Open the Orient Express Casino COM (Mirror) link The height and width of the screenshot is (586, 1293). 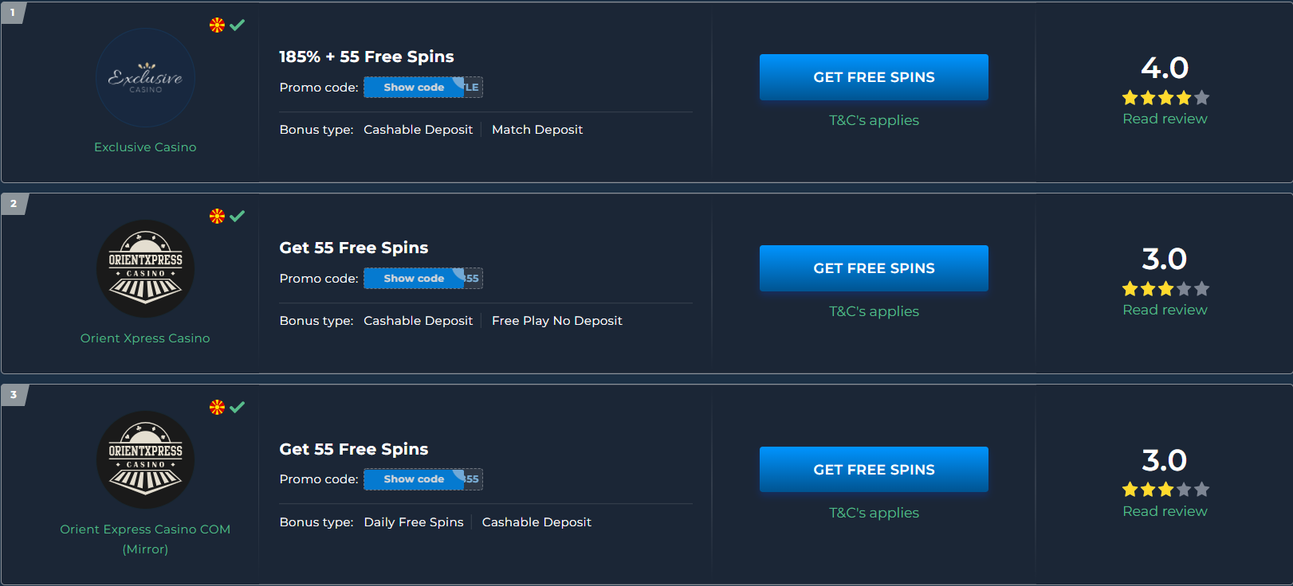coord(145,539)
